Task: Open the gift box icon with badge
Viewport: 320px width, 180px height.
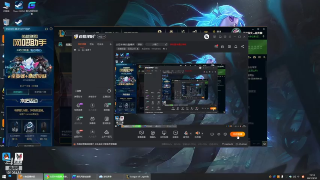Action: point(216,46)
